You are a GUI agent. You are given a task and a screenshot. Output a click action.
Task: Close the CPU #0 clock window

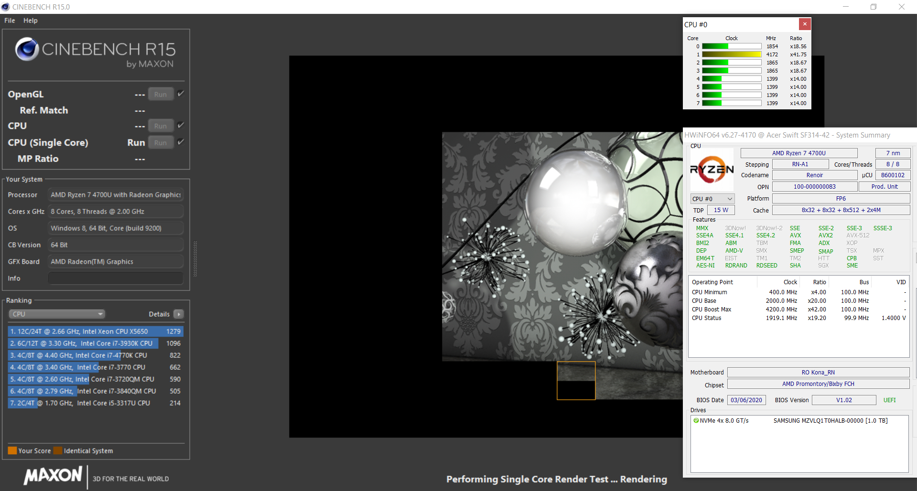(805, 24)
